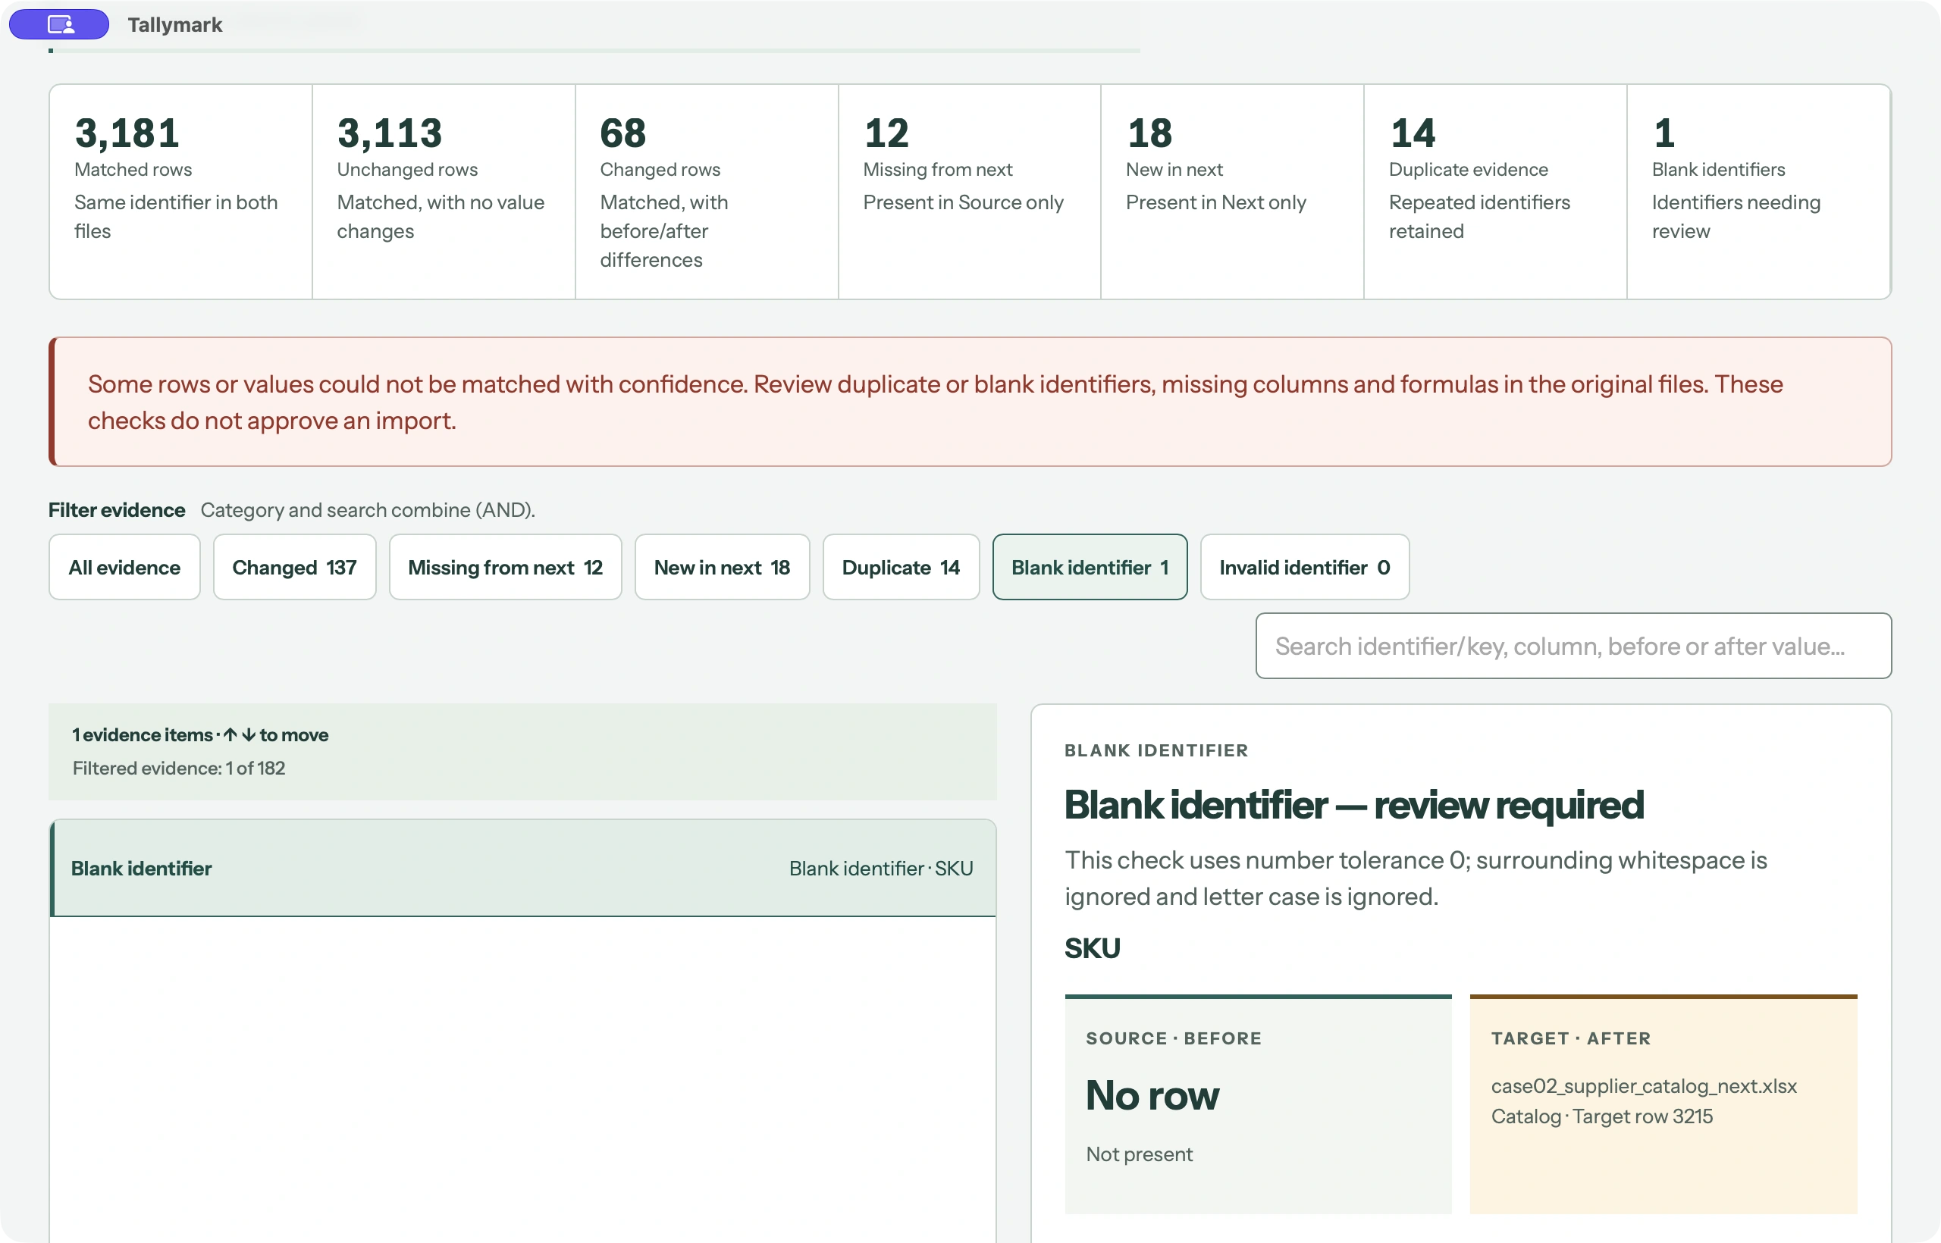Image resolution: width=1941 pixels, height=1243 pixels.
Task: Click the Target · After panel
Action: [1663, 1104]
